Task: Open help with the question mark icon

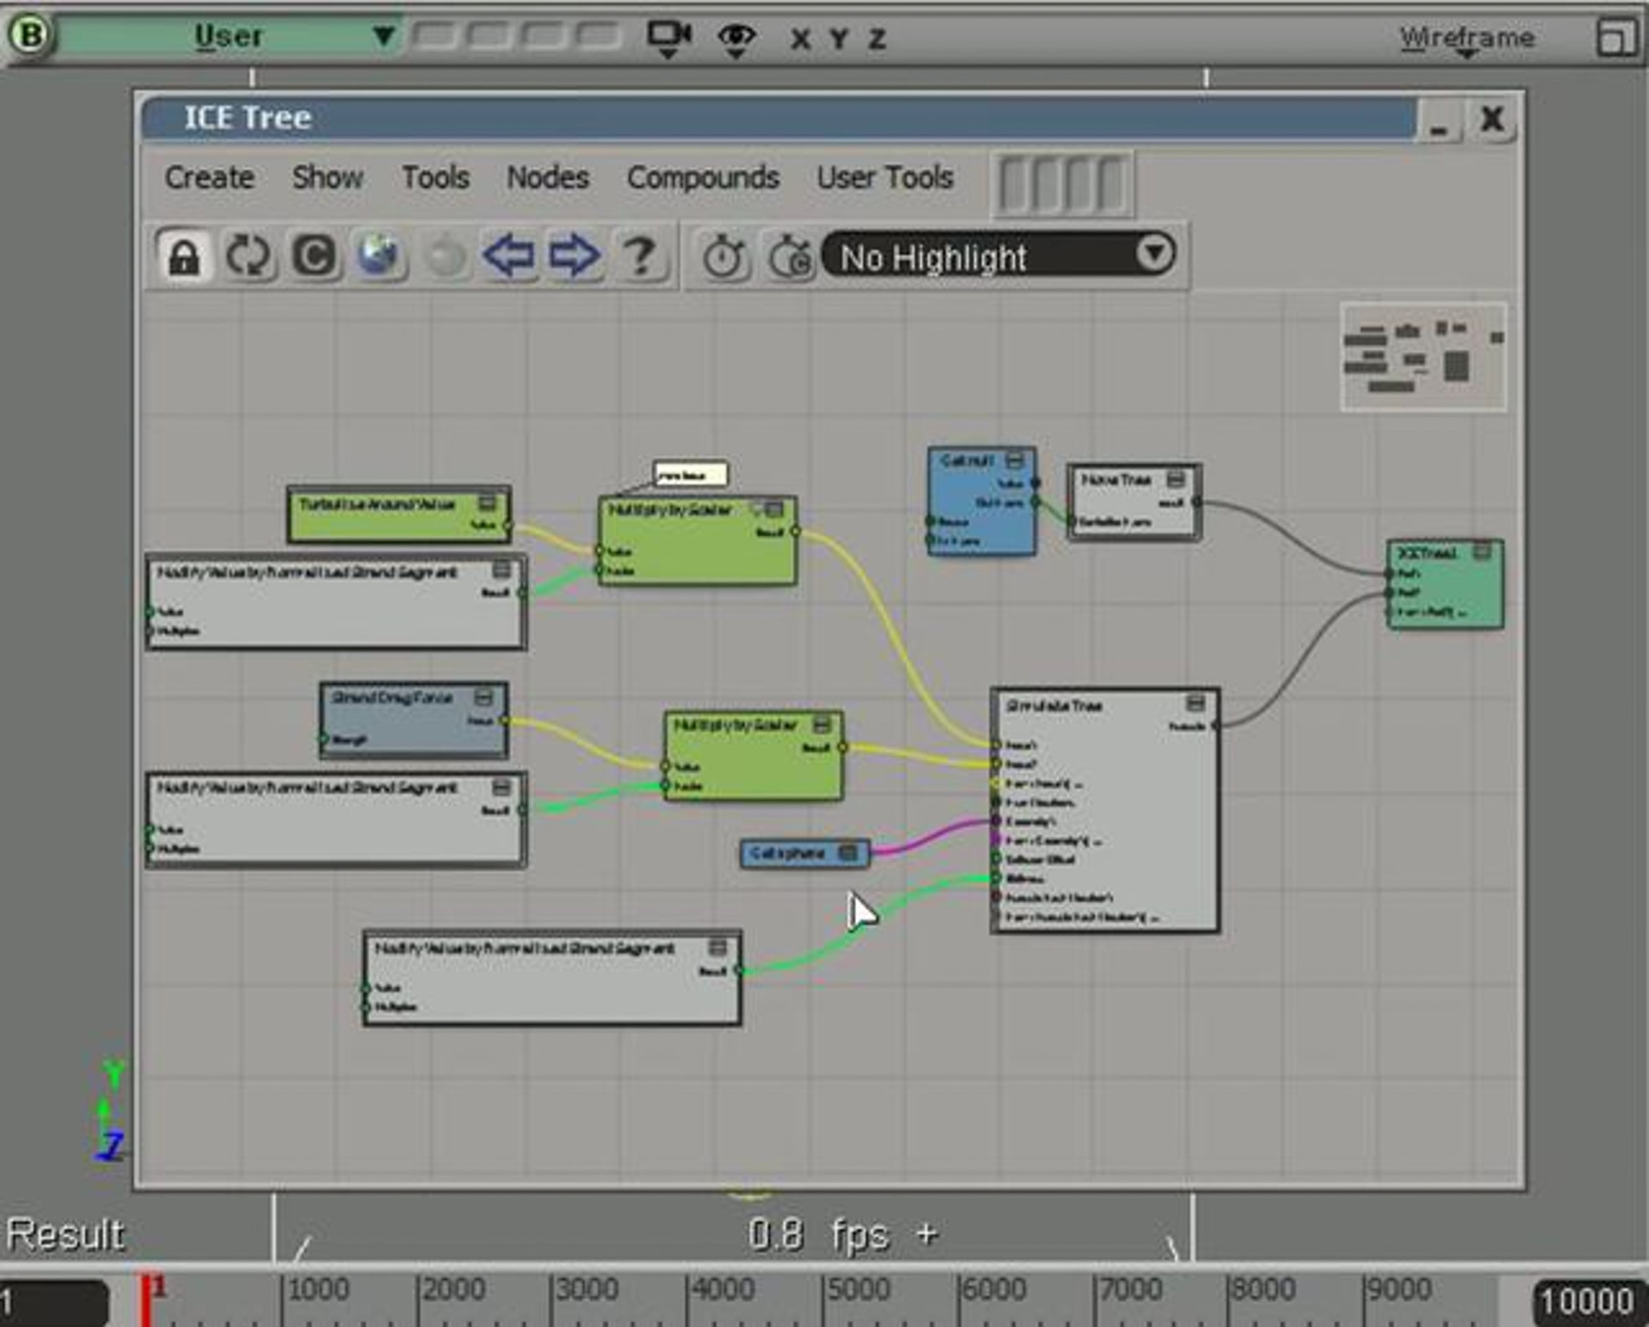Action: [x=640, y=256]
